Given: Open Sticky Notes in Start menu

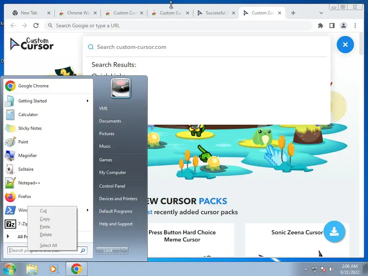Looking at the screenshot, I should pyautogui.click(x=49, y=128).
